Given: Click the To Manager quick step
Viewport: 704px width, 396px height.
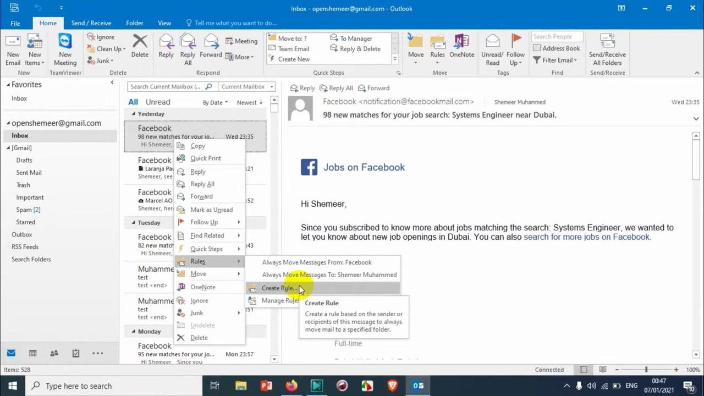Looking at the screenshot, I should [x=351, y=38].
